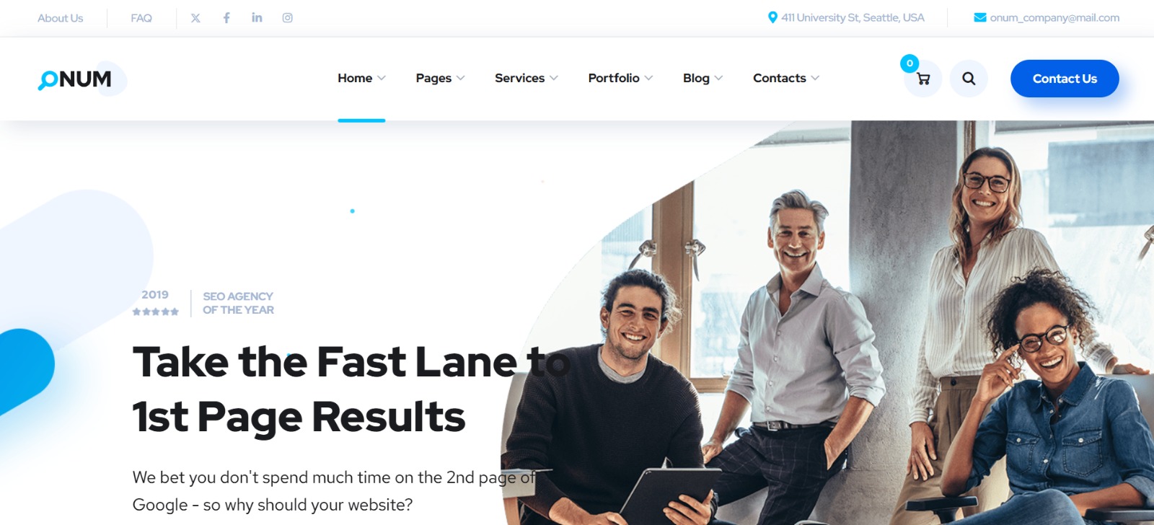Click the onum_company@mail.com email link
This screenshot has height=525, width=1154.
coord(1054,17)
